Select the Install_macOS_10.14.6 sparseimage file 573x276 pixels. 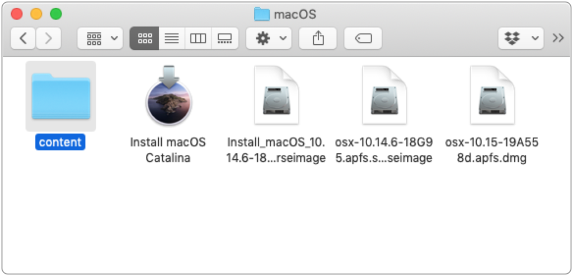[276, 95]
